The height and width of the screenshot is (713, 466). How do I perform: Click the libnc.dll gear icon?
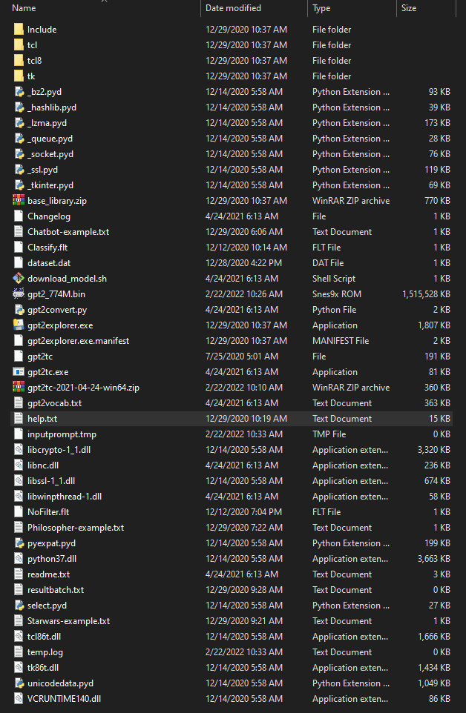tap(19, 465)
